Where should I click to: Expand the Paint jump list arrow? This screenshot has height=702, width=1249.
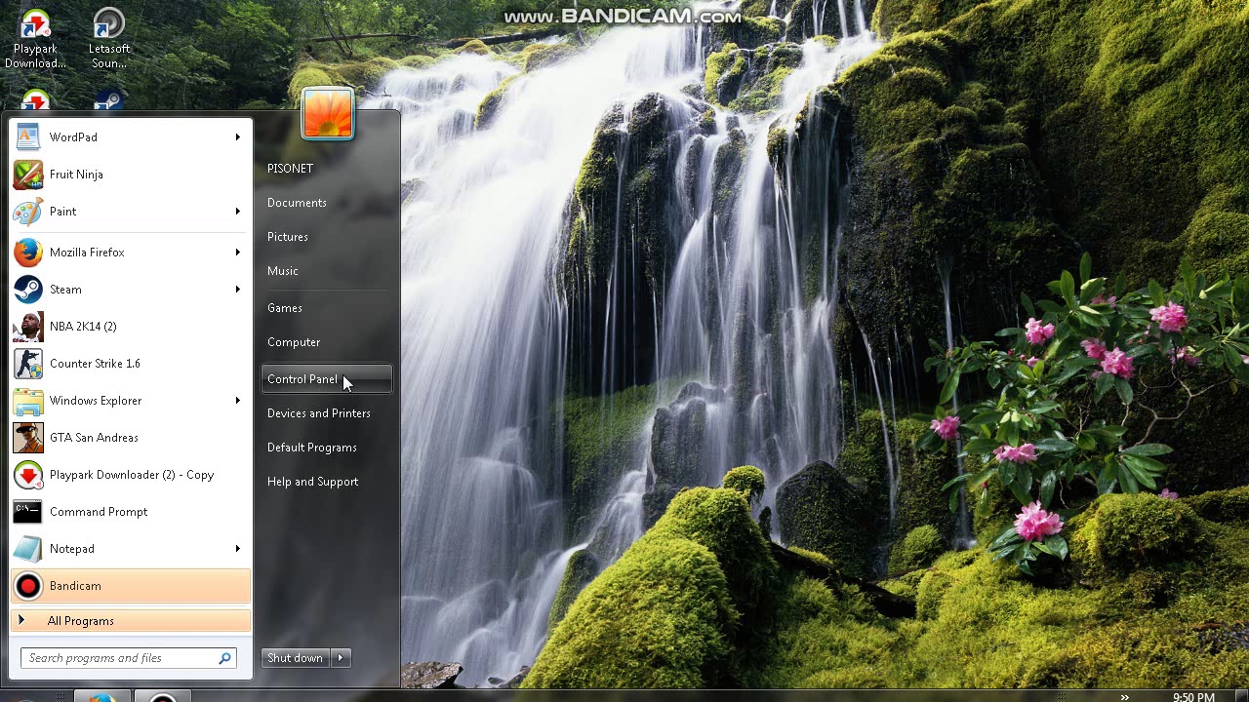pyautogui.click(x=237, y=212)
